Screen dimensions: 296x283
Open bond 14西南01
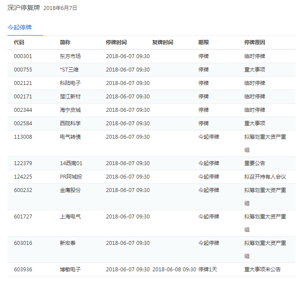pos(71,163)
